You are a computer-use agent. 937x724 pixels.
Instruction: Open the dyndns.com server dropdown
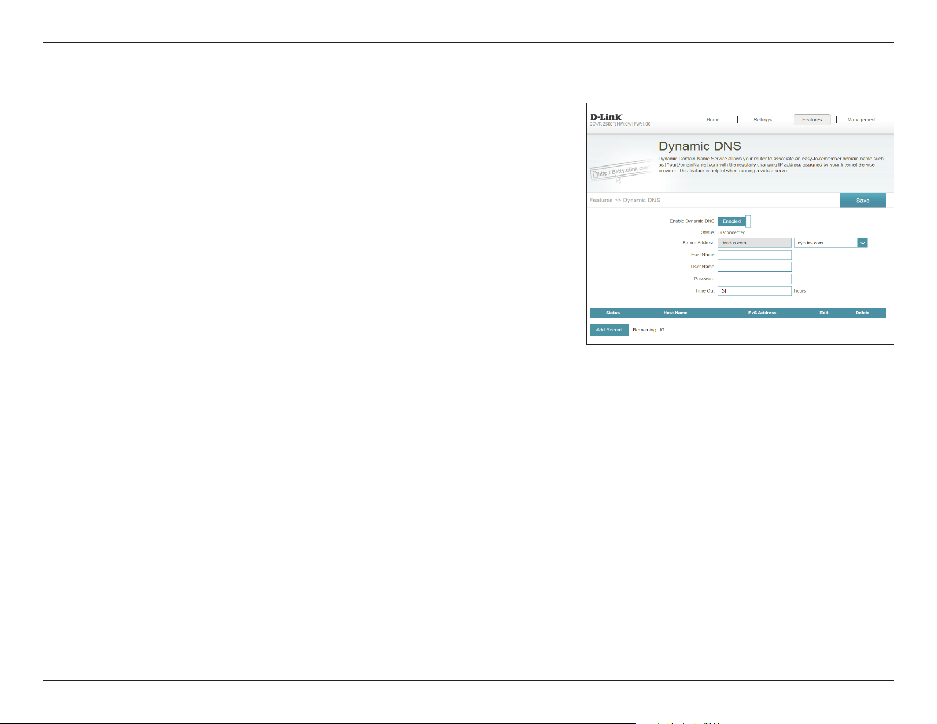[x=831, y=243]
